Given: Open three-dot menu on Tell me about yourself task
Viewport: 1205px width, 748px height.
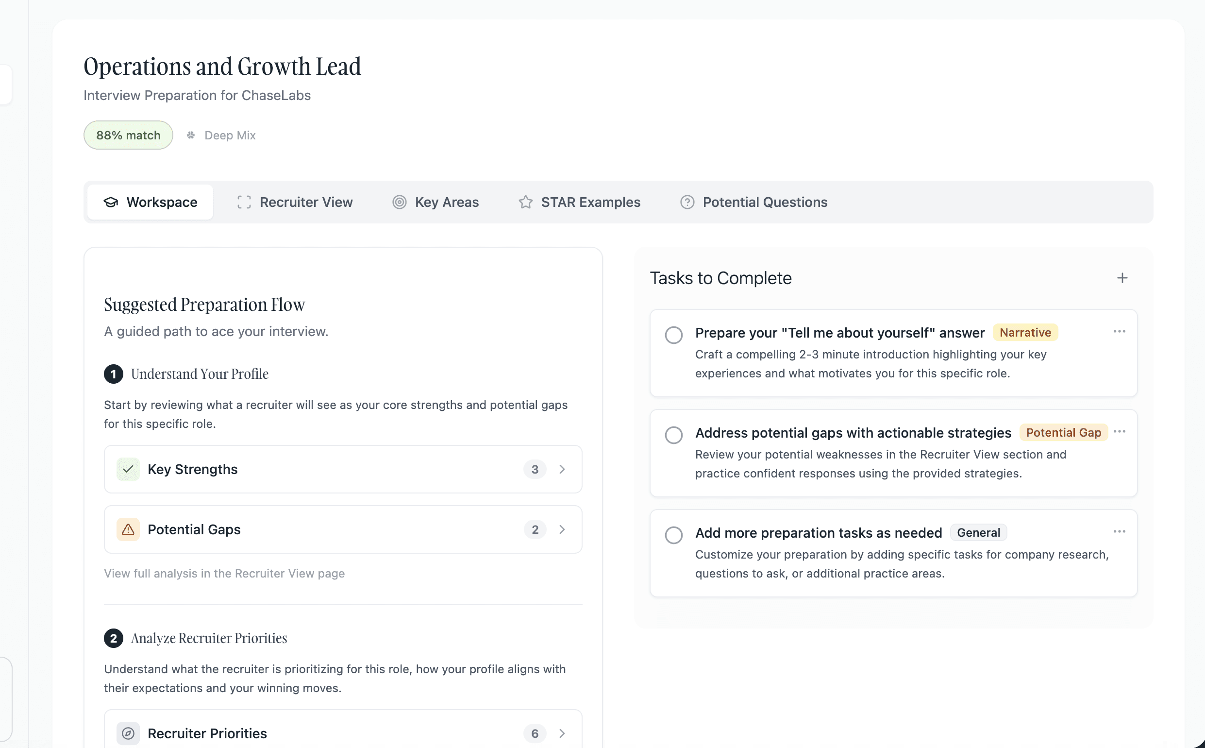Looking at the screenshot, I should 1119,331.
